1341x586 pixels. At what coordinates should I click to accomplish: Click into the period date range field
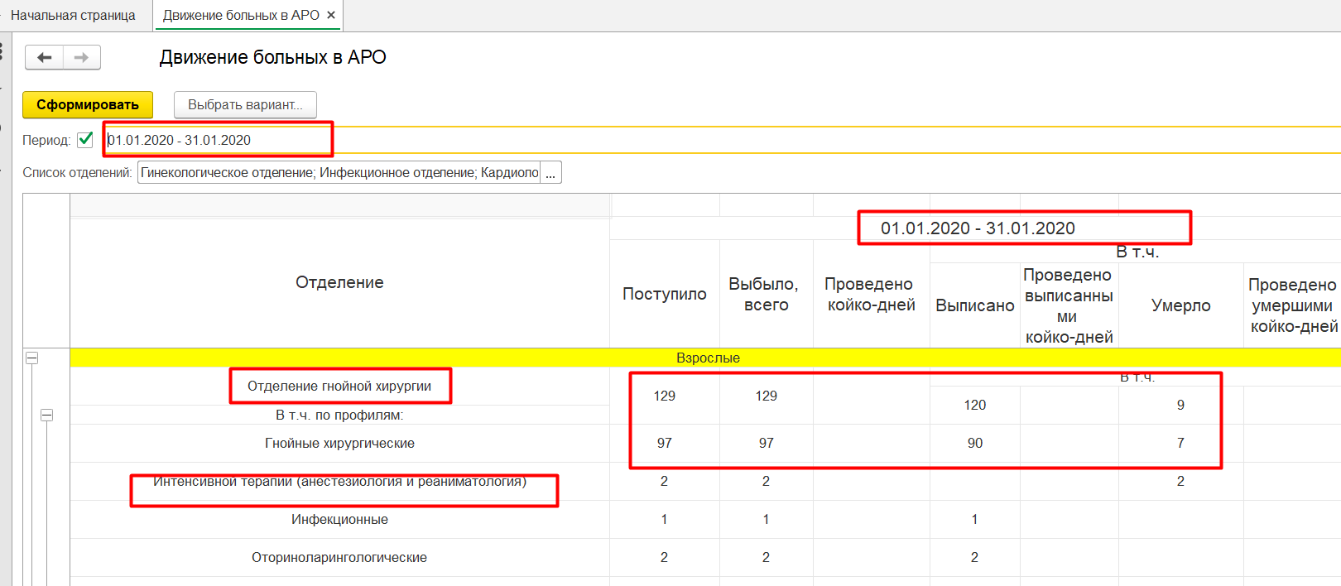tap(219, 140)
